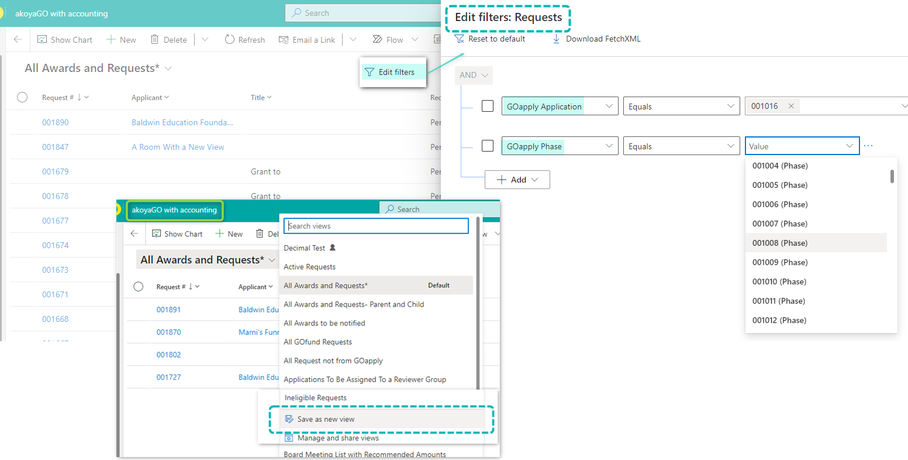Viewport: 908px width, 460px height.
Task: Click Show Chart in inset window
Action: tap(177, 234)
